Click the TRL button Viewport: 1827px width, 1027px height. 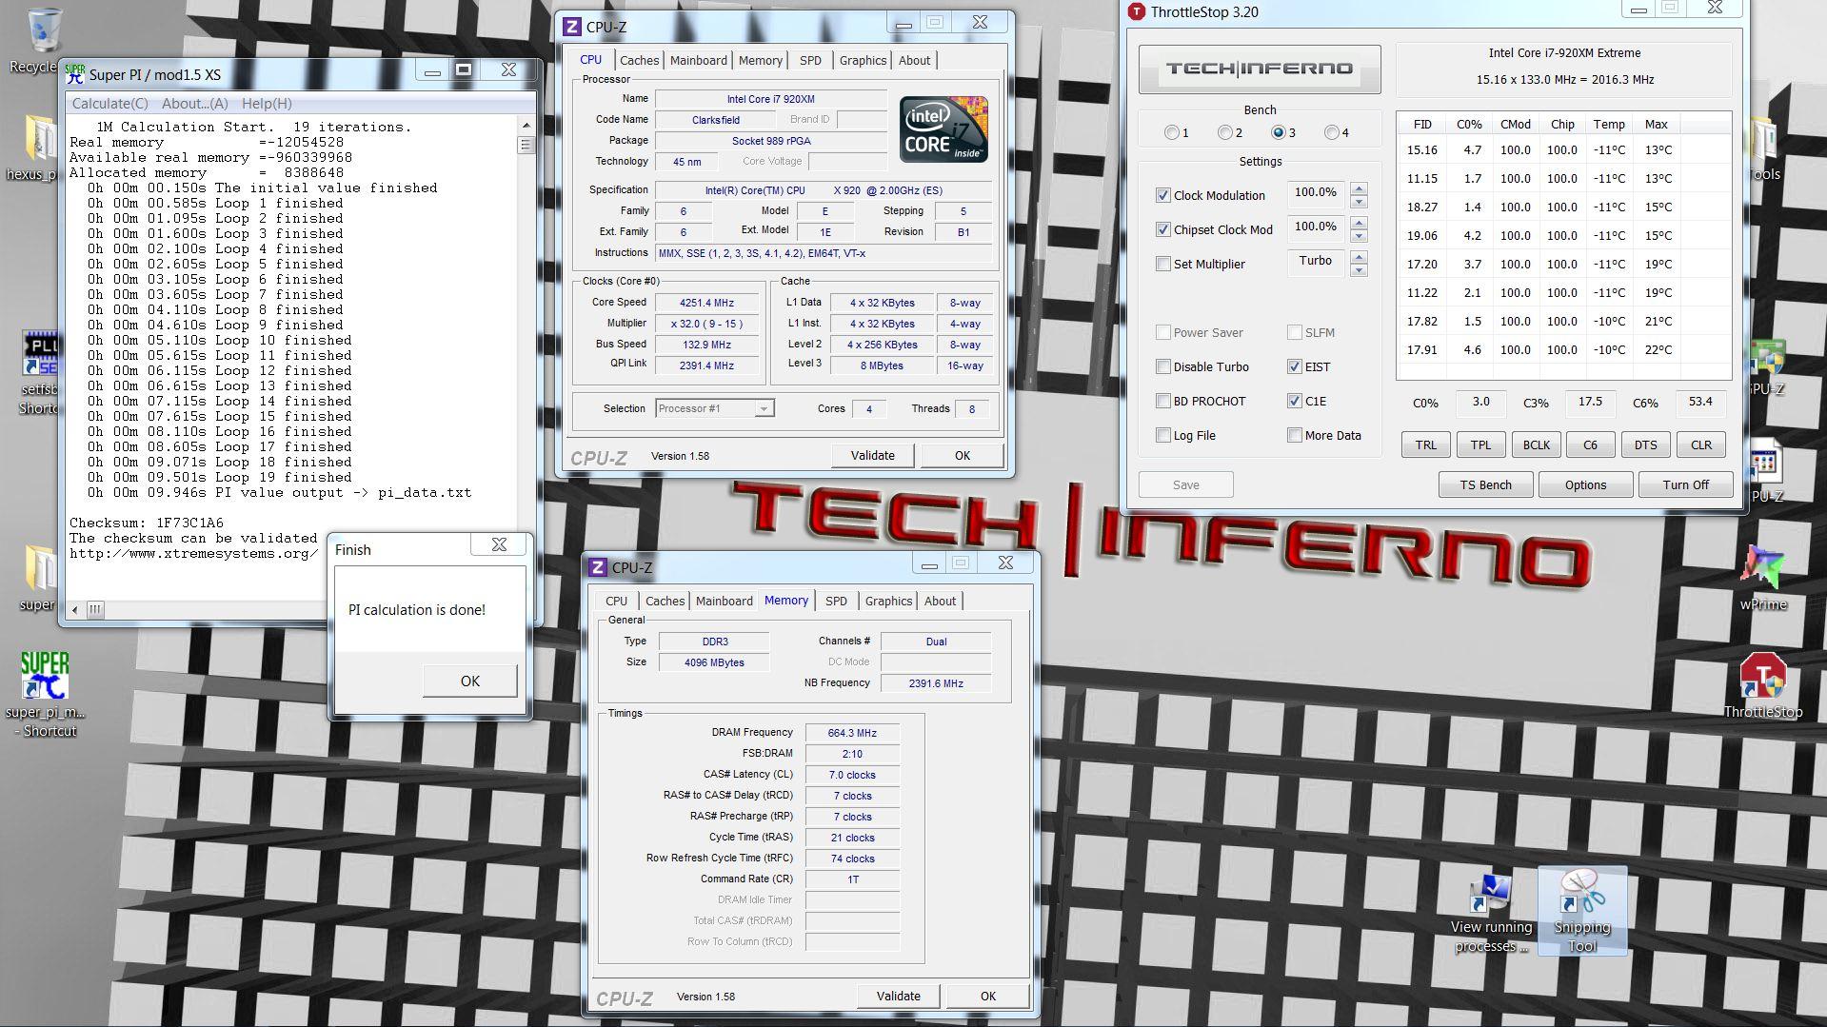click(x=1425, y=444)
